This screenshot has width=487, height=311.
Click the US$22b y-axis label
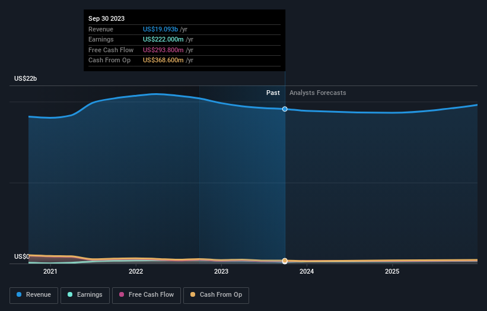click(x=26, y=78)
